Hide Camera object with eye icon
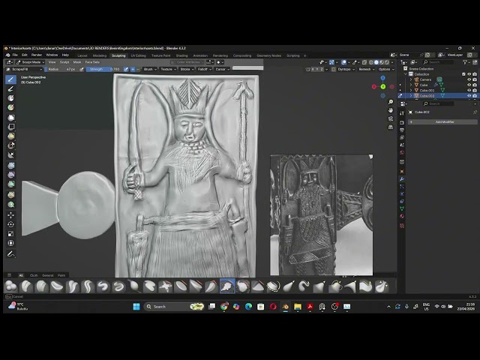 [469, 79]
